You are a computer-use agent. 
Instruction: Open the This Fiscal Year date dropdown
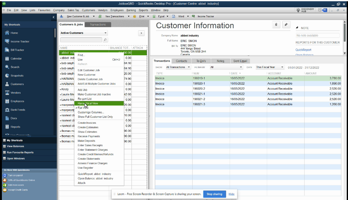click(x=270, y=67)
